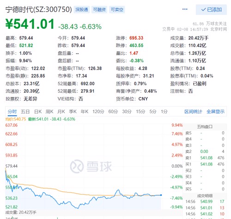Open the three-dot more options menu
This screenshot has width=231, height=219.
pos(185,9)
